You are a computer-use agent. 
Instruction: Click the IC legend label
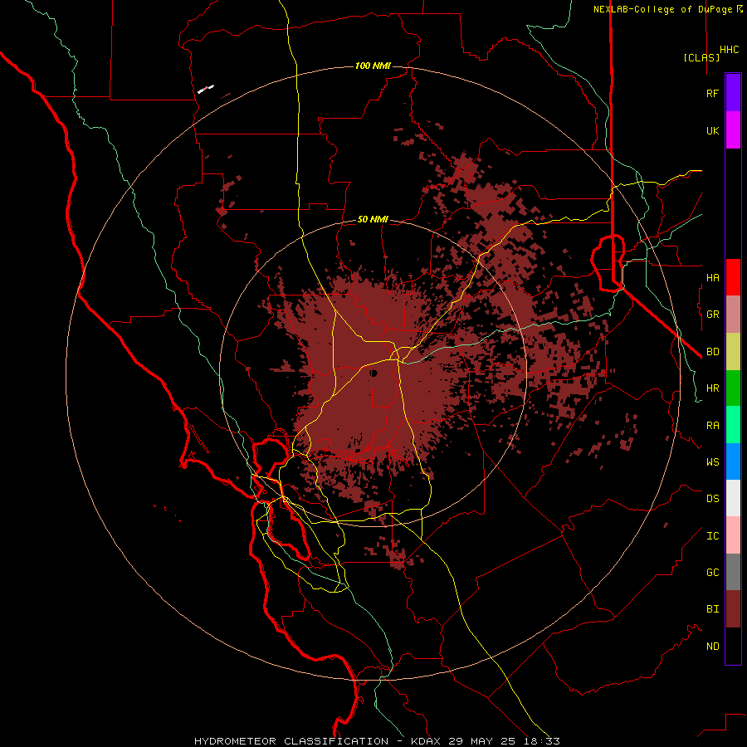click(x=712, y=536)
